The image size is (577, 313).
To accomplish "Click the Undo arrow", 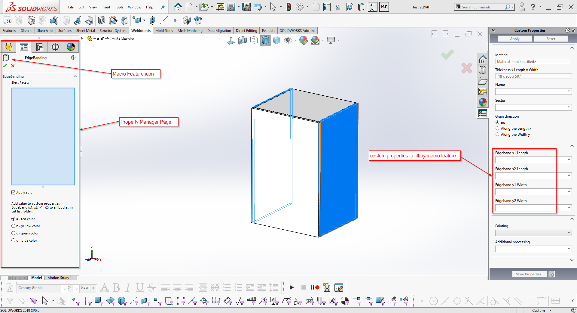I will click(x=258, y=7).
